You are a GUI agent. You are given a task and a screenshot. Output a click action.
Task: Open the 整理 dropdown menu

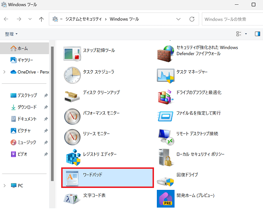(11, 34)
